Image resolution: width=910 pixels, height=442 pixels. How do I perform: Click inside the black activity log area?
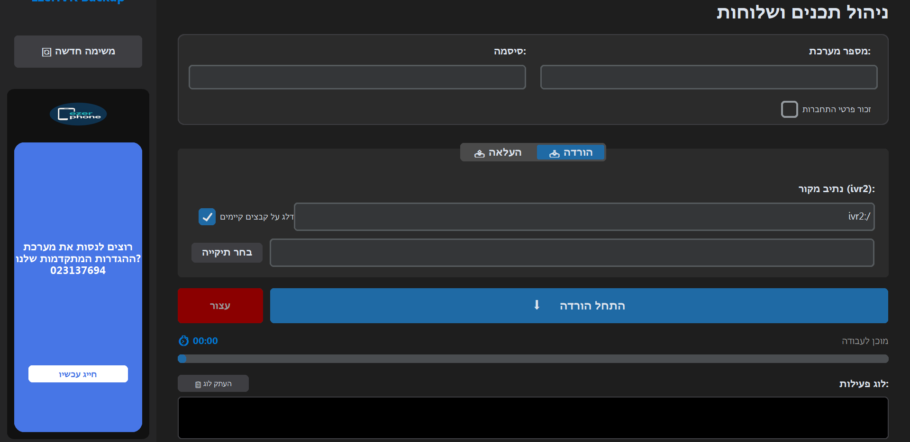tap(533, 417)
